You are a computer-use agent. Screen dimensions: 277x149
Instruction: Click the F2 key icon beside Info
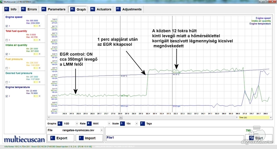click(x=6, y=9)
